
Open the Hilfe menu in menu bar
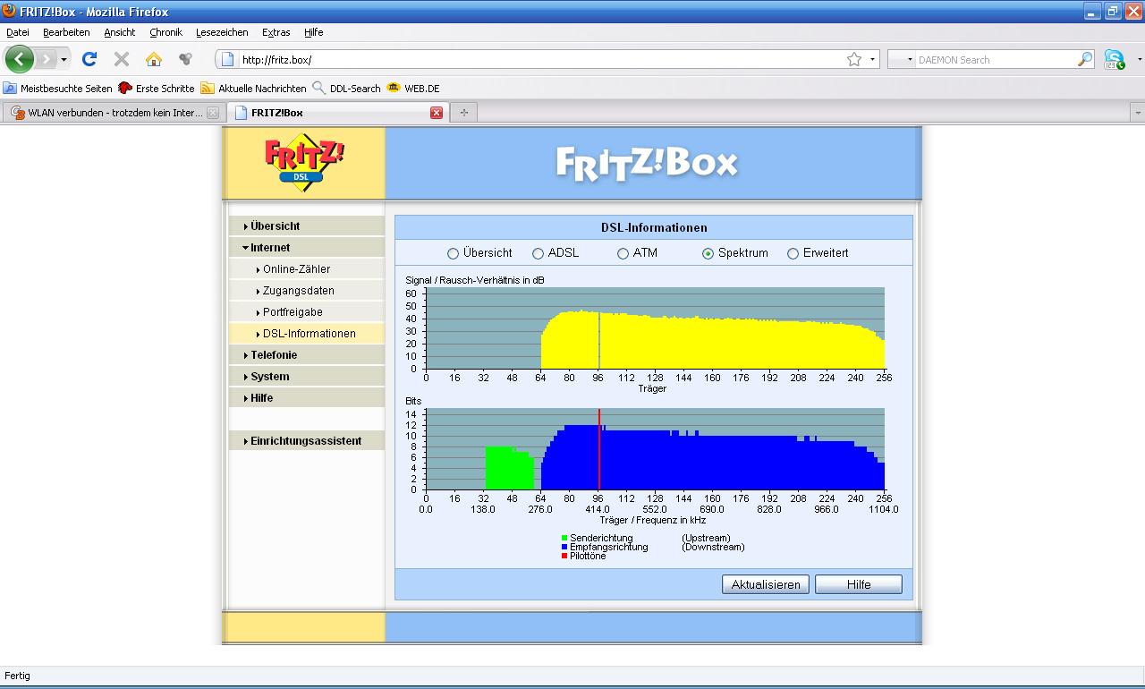(x=313, y=32)
